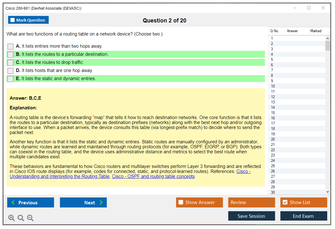Click Save Session button
This screenshot has height=229, width=335.
click(251, 216)
